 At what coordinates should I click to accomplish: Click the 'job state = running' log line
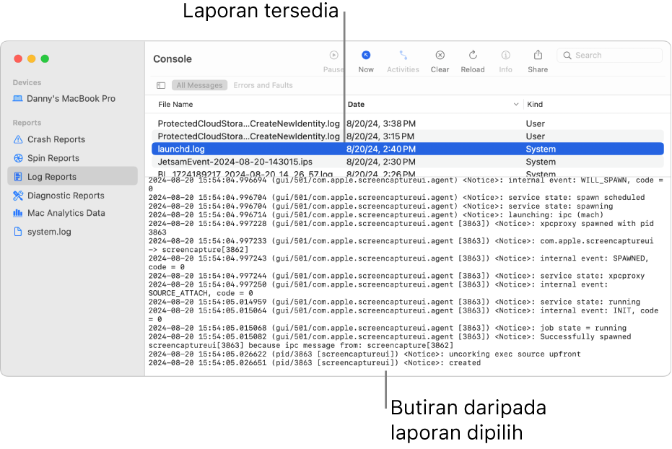tap(388, 328)
